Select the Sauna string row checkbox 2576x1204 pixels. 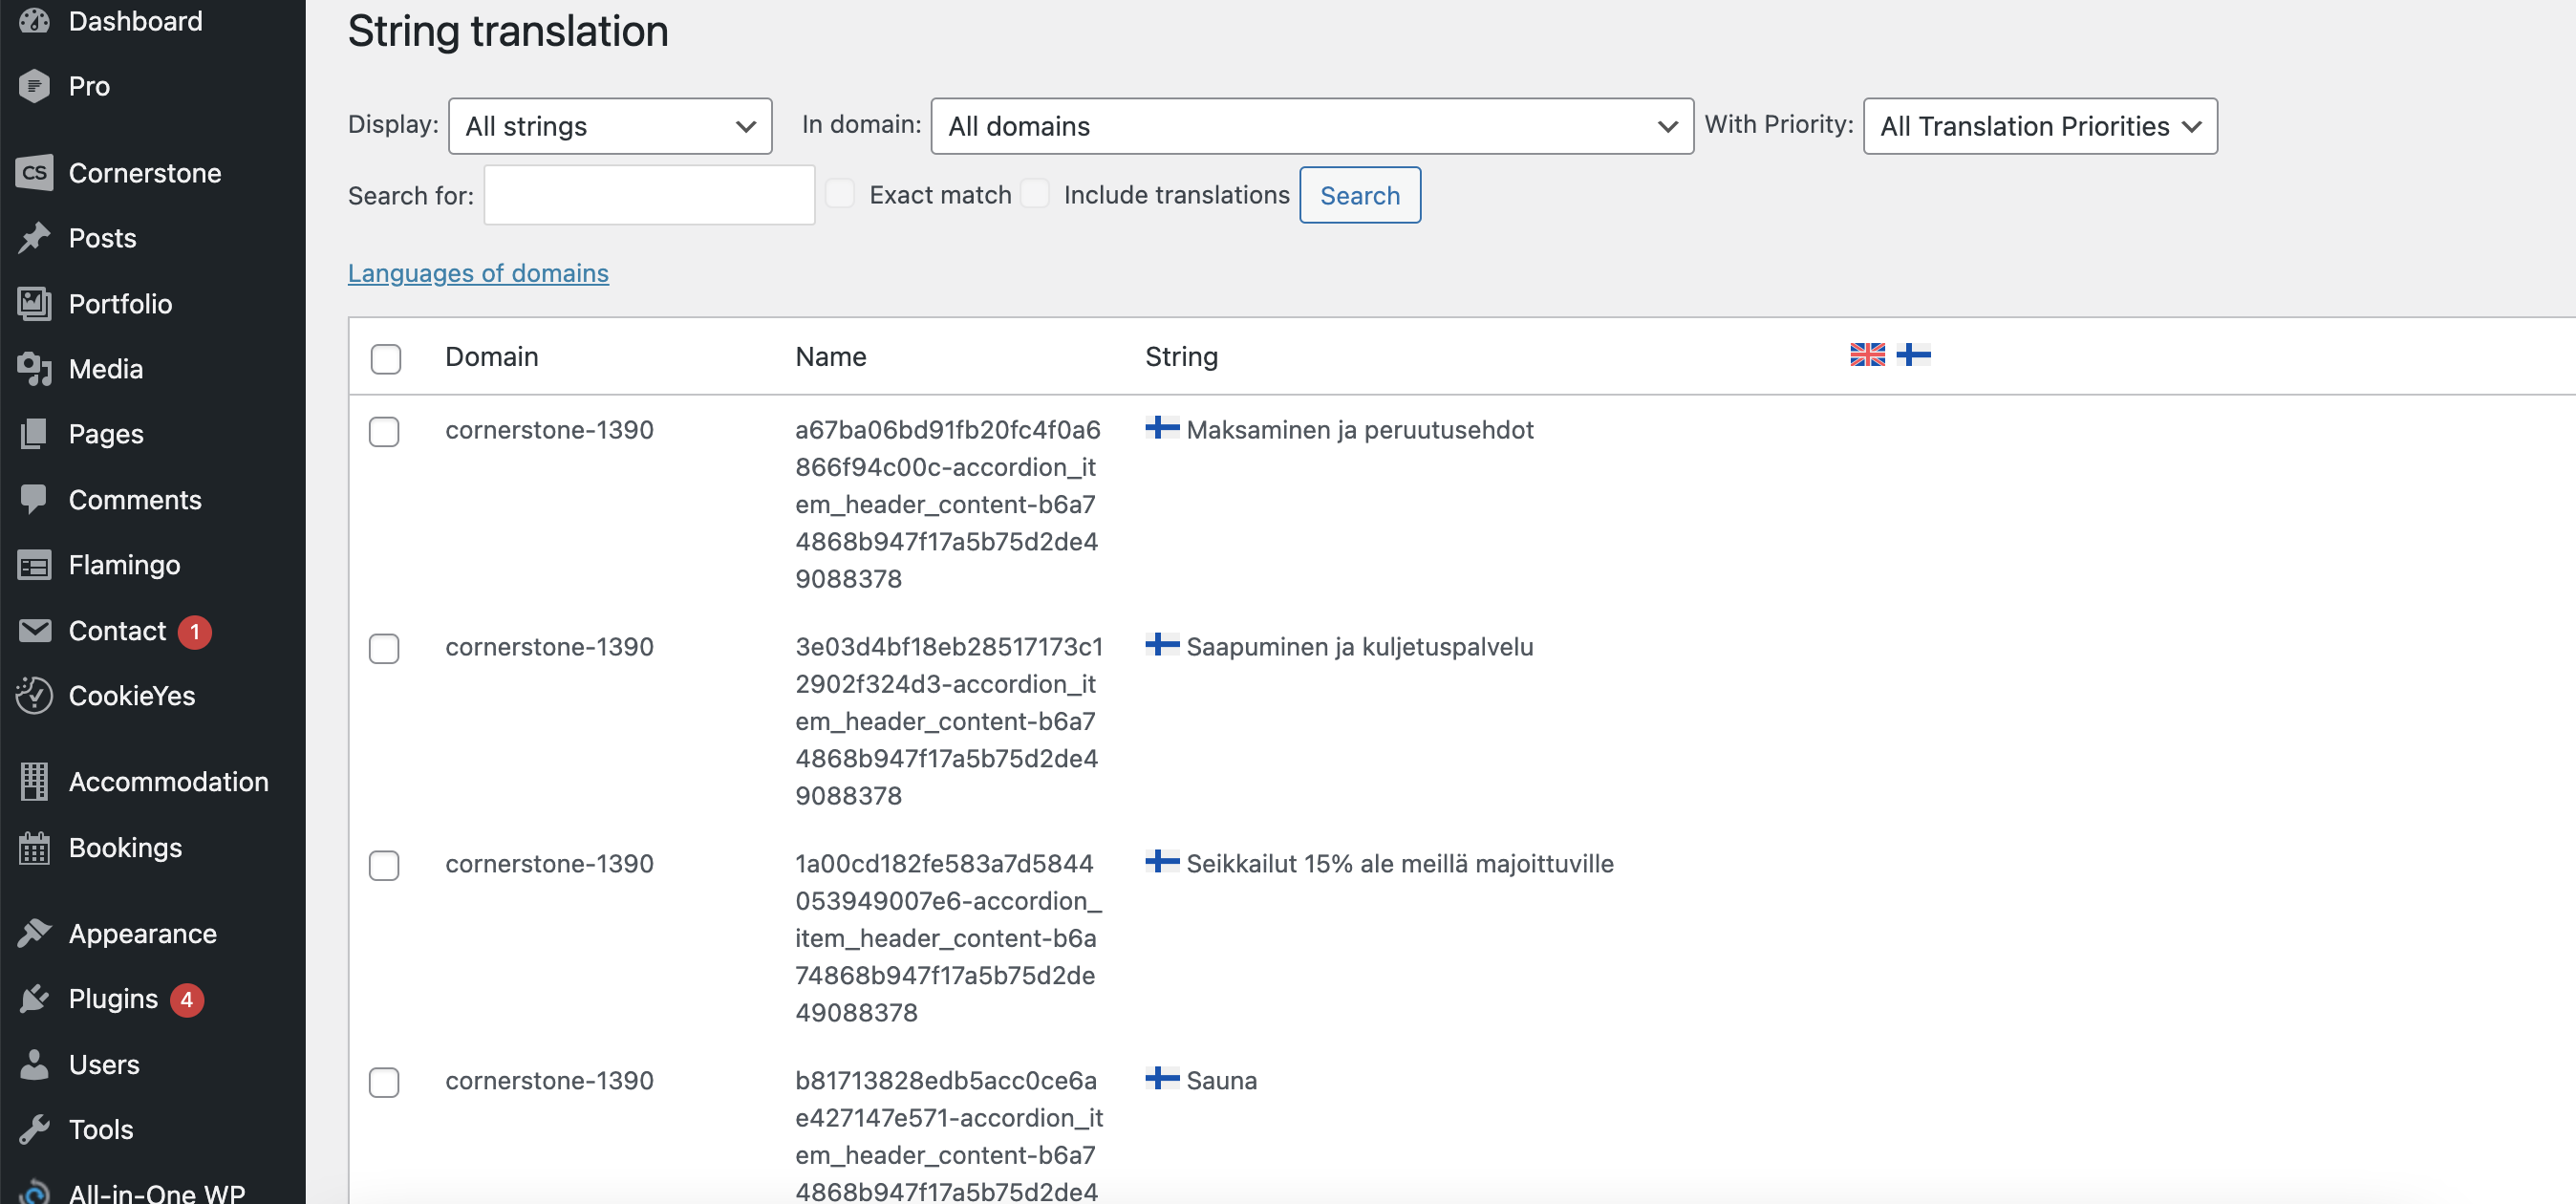(x=384, y=1082)
